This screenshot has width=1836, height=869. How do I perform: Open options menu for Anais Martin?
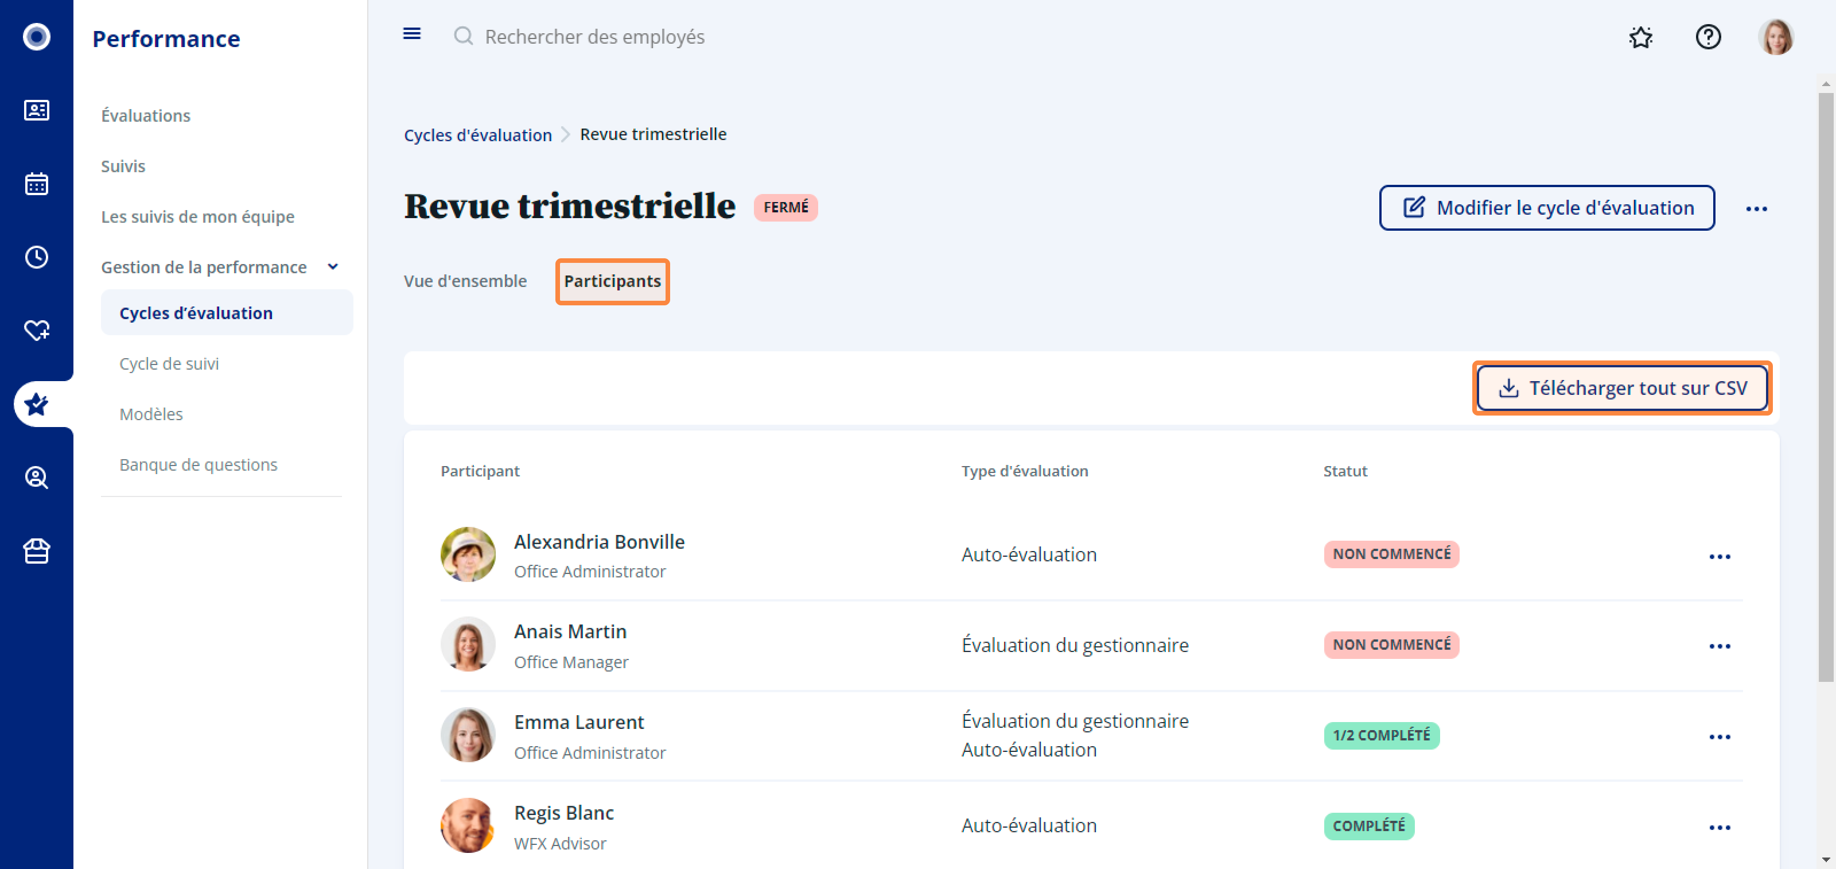pyautogui.click(x=1719, y=646)
